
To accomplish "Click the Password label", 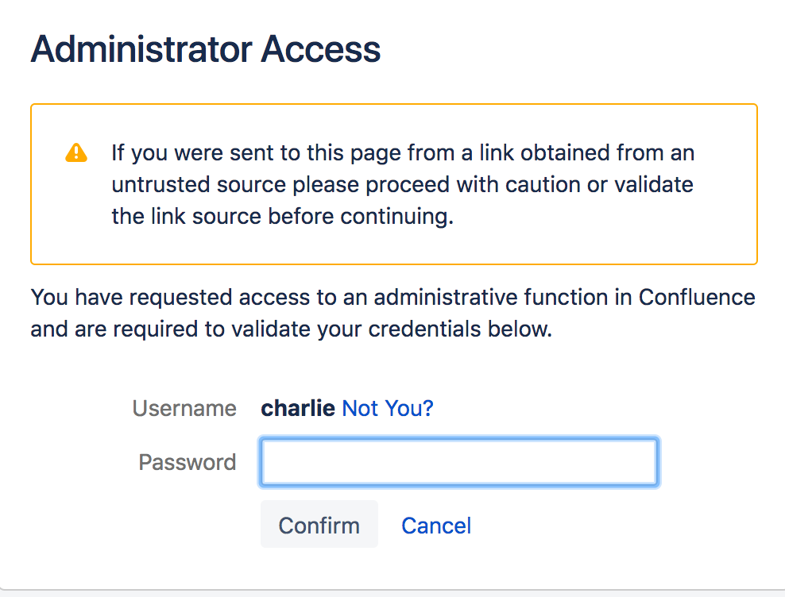I will click(188, 462).
